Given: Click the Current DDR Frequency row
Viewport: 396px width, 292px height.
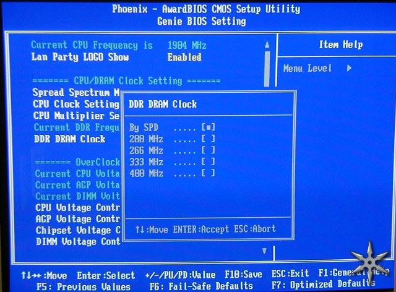Looking at the screenshot, I should (77, 127).
